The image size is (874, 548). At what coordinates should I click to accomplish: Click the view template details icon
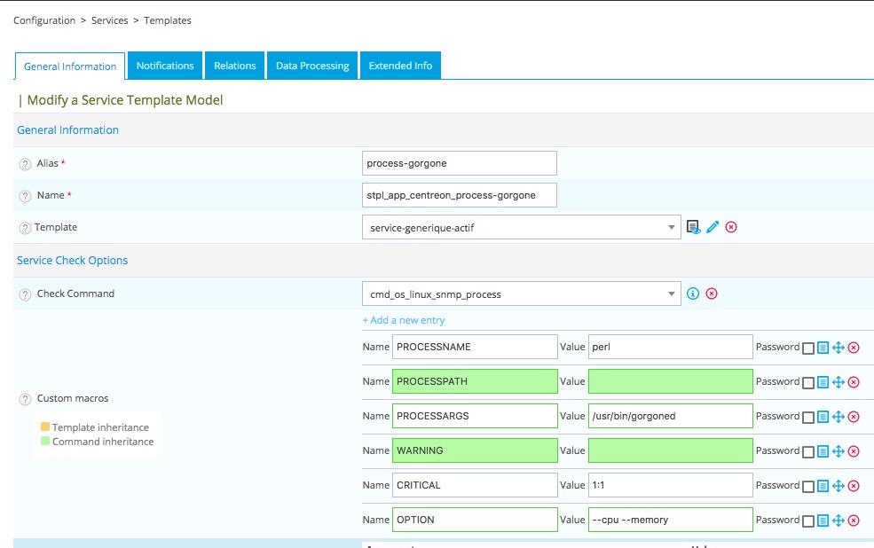pos(694,227)
